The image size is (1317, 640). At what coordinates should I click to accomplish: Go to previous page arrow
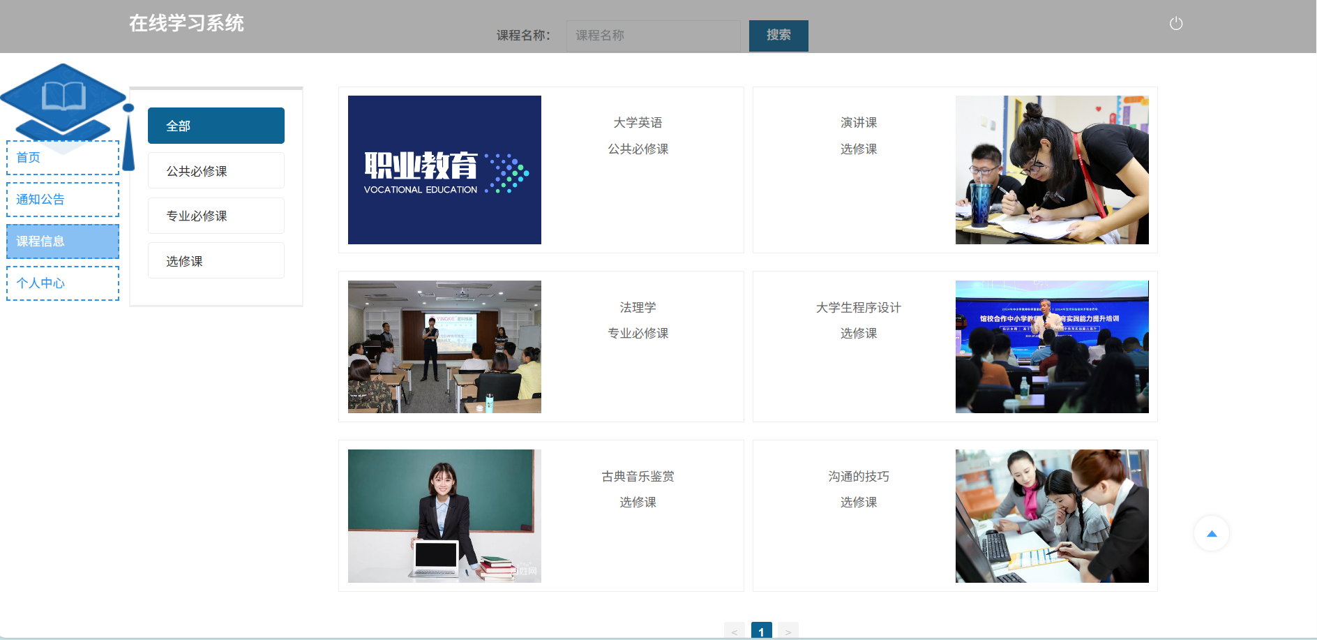pos(734,632)
